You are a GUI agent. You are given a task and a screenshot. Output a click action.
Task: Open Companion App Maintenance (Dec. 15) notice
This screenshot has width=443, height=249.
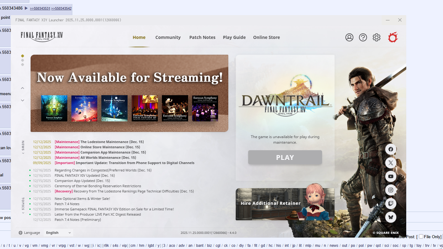[x=100, y=152]
